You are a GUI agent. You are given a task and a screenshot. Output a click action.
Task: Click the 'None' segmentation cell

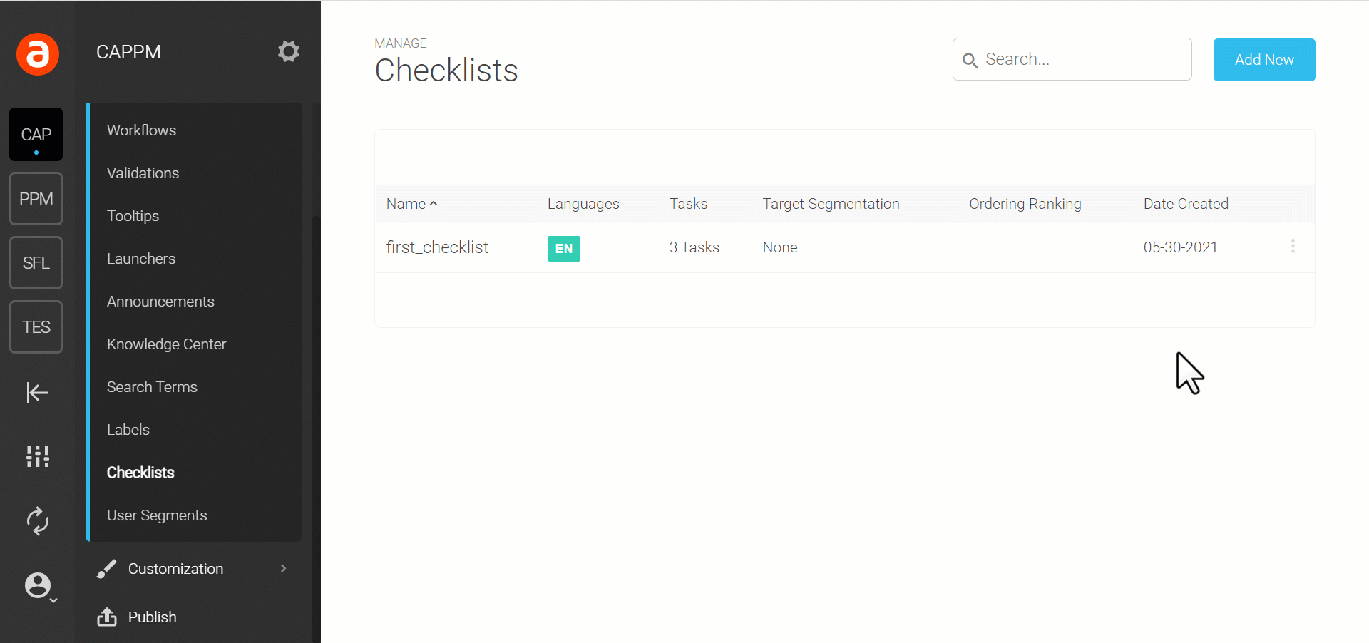780,247
